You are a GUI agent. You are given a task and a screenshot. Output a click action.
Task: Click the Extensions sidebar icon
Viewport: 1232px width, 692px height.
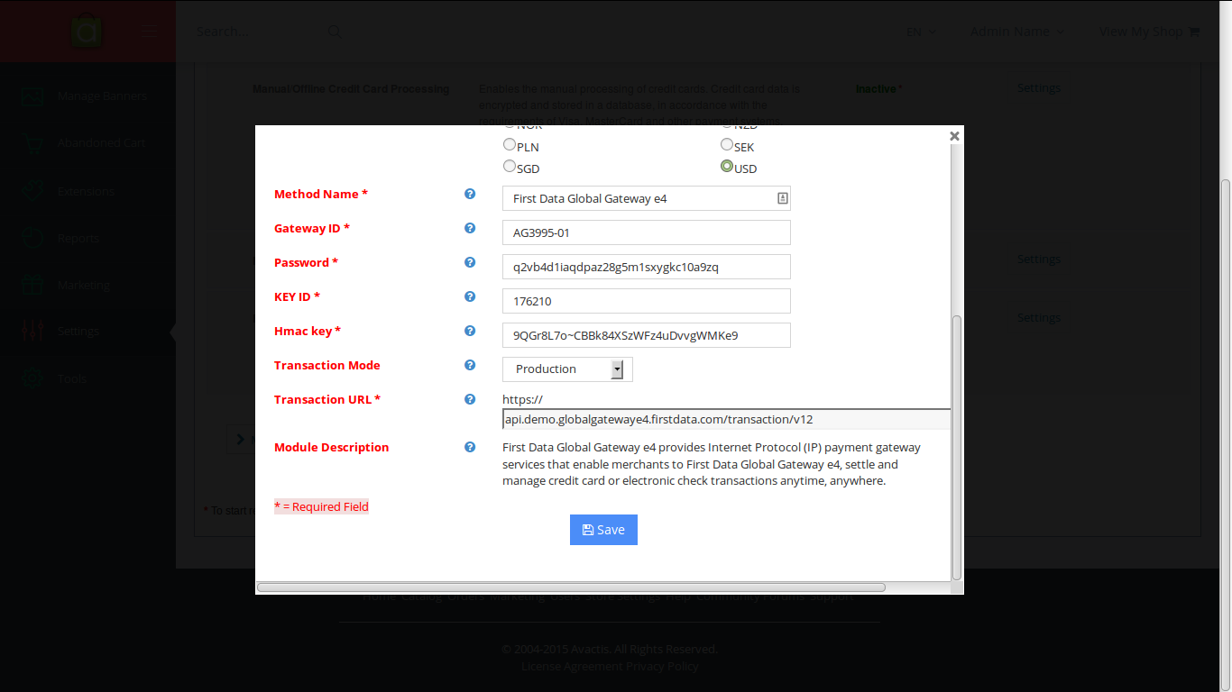(32, 191)
